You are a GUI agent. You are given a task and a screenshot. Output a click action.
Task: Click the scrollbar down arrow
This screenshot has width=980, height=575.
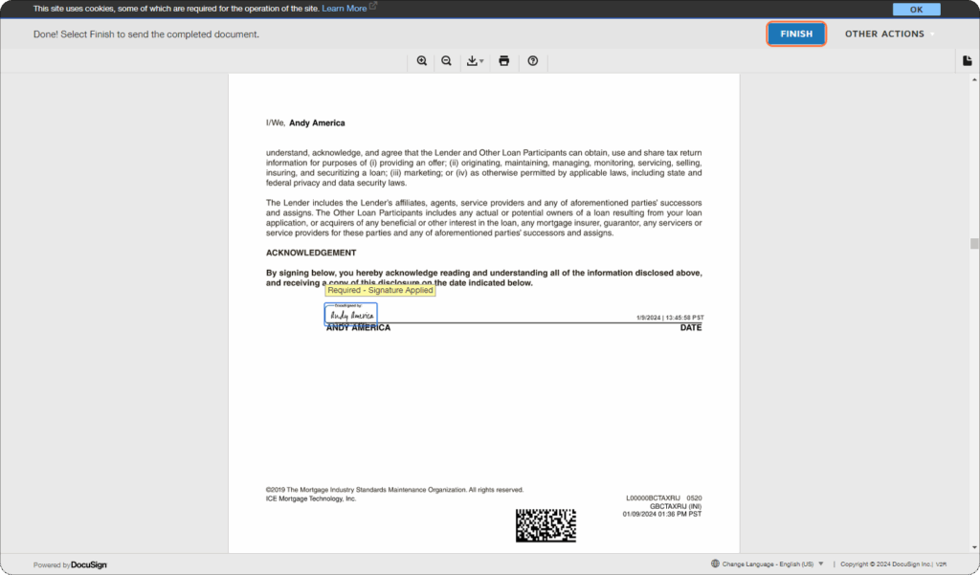coord(974,548)
